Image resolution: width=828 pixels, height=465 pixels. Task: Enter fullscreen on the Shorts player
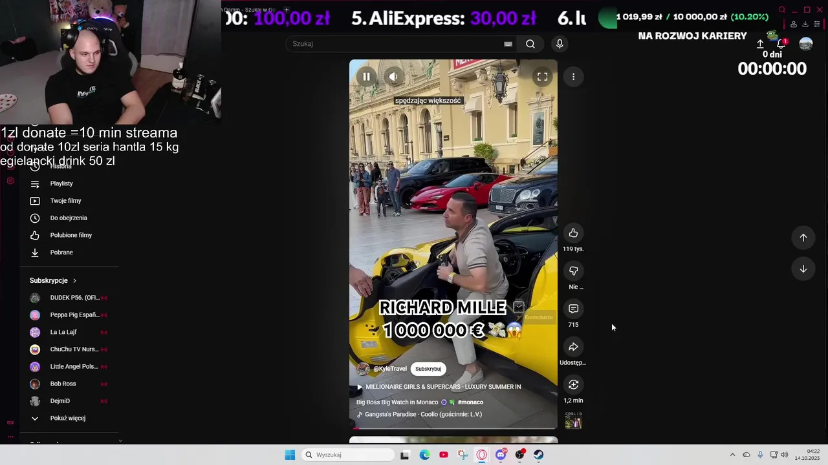pyautogui.click(x=542, y=77)
